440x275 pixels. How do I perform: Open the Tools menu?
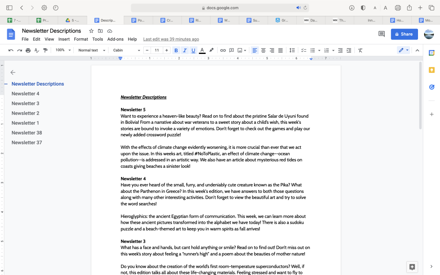(98, 39)
